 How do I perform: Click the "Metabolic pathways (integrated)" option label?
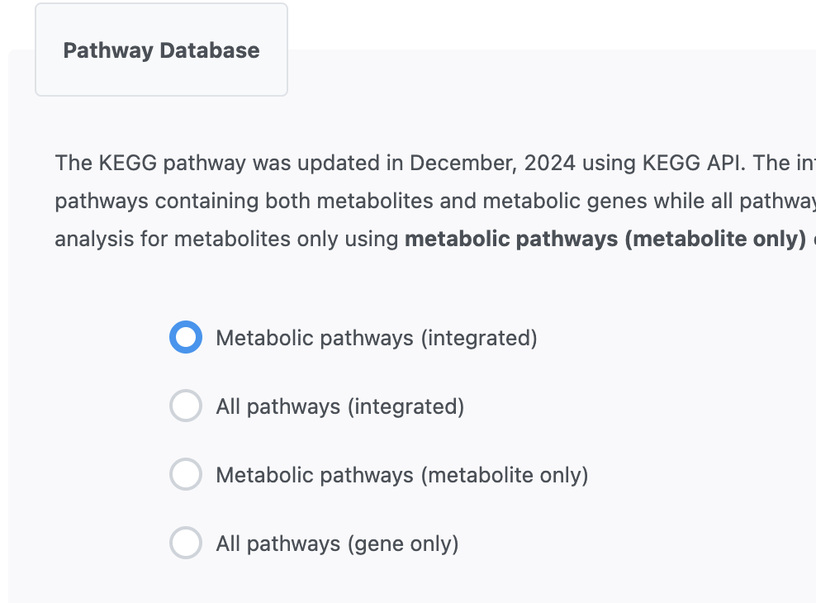[x=376, y=338]
